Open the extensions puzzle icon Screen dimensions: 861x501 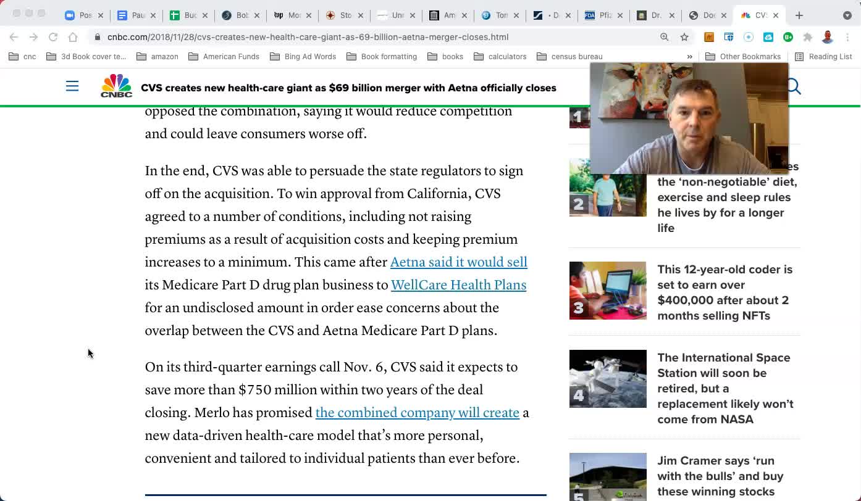pos(807,37)
